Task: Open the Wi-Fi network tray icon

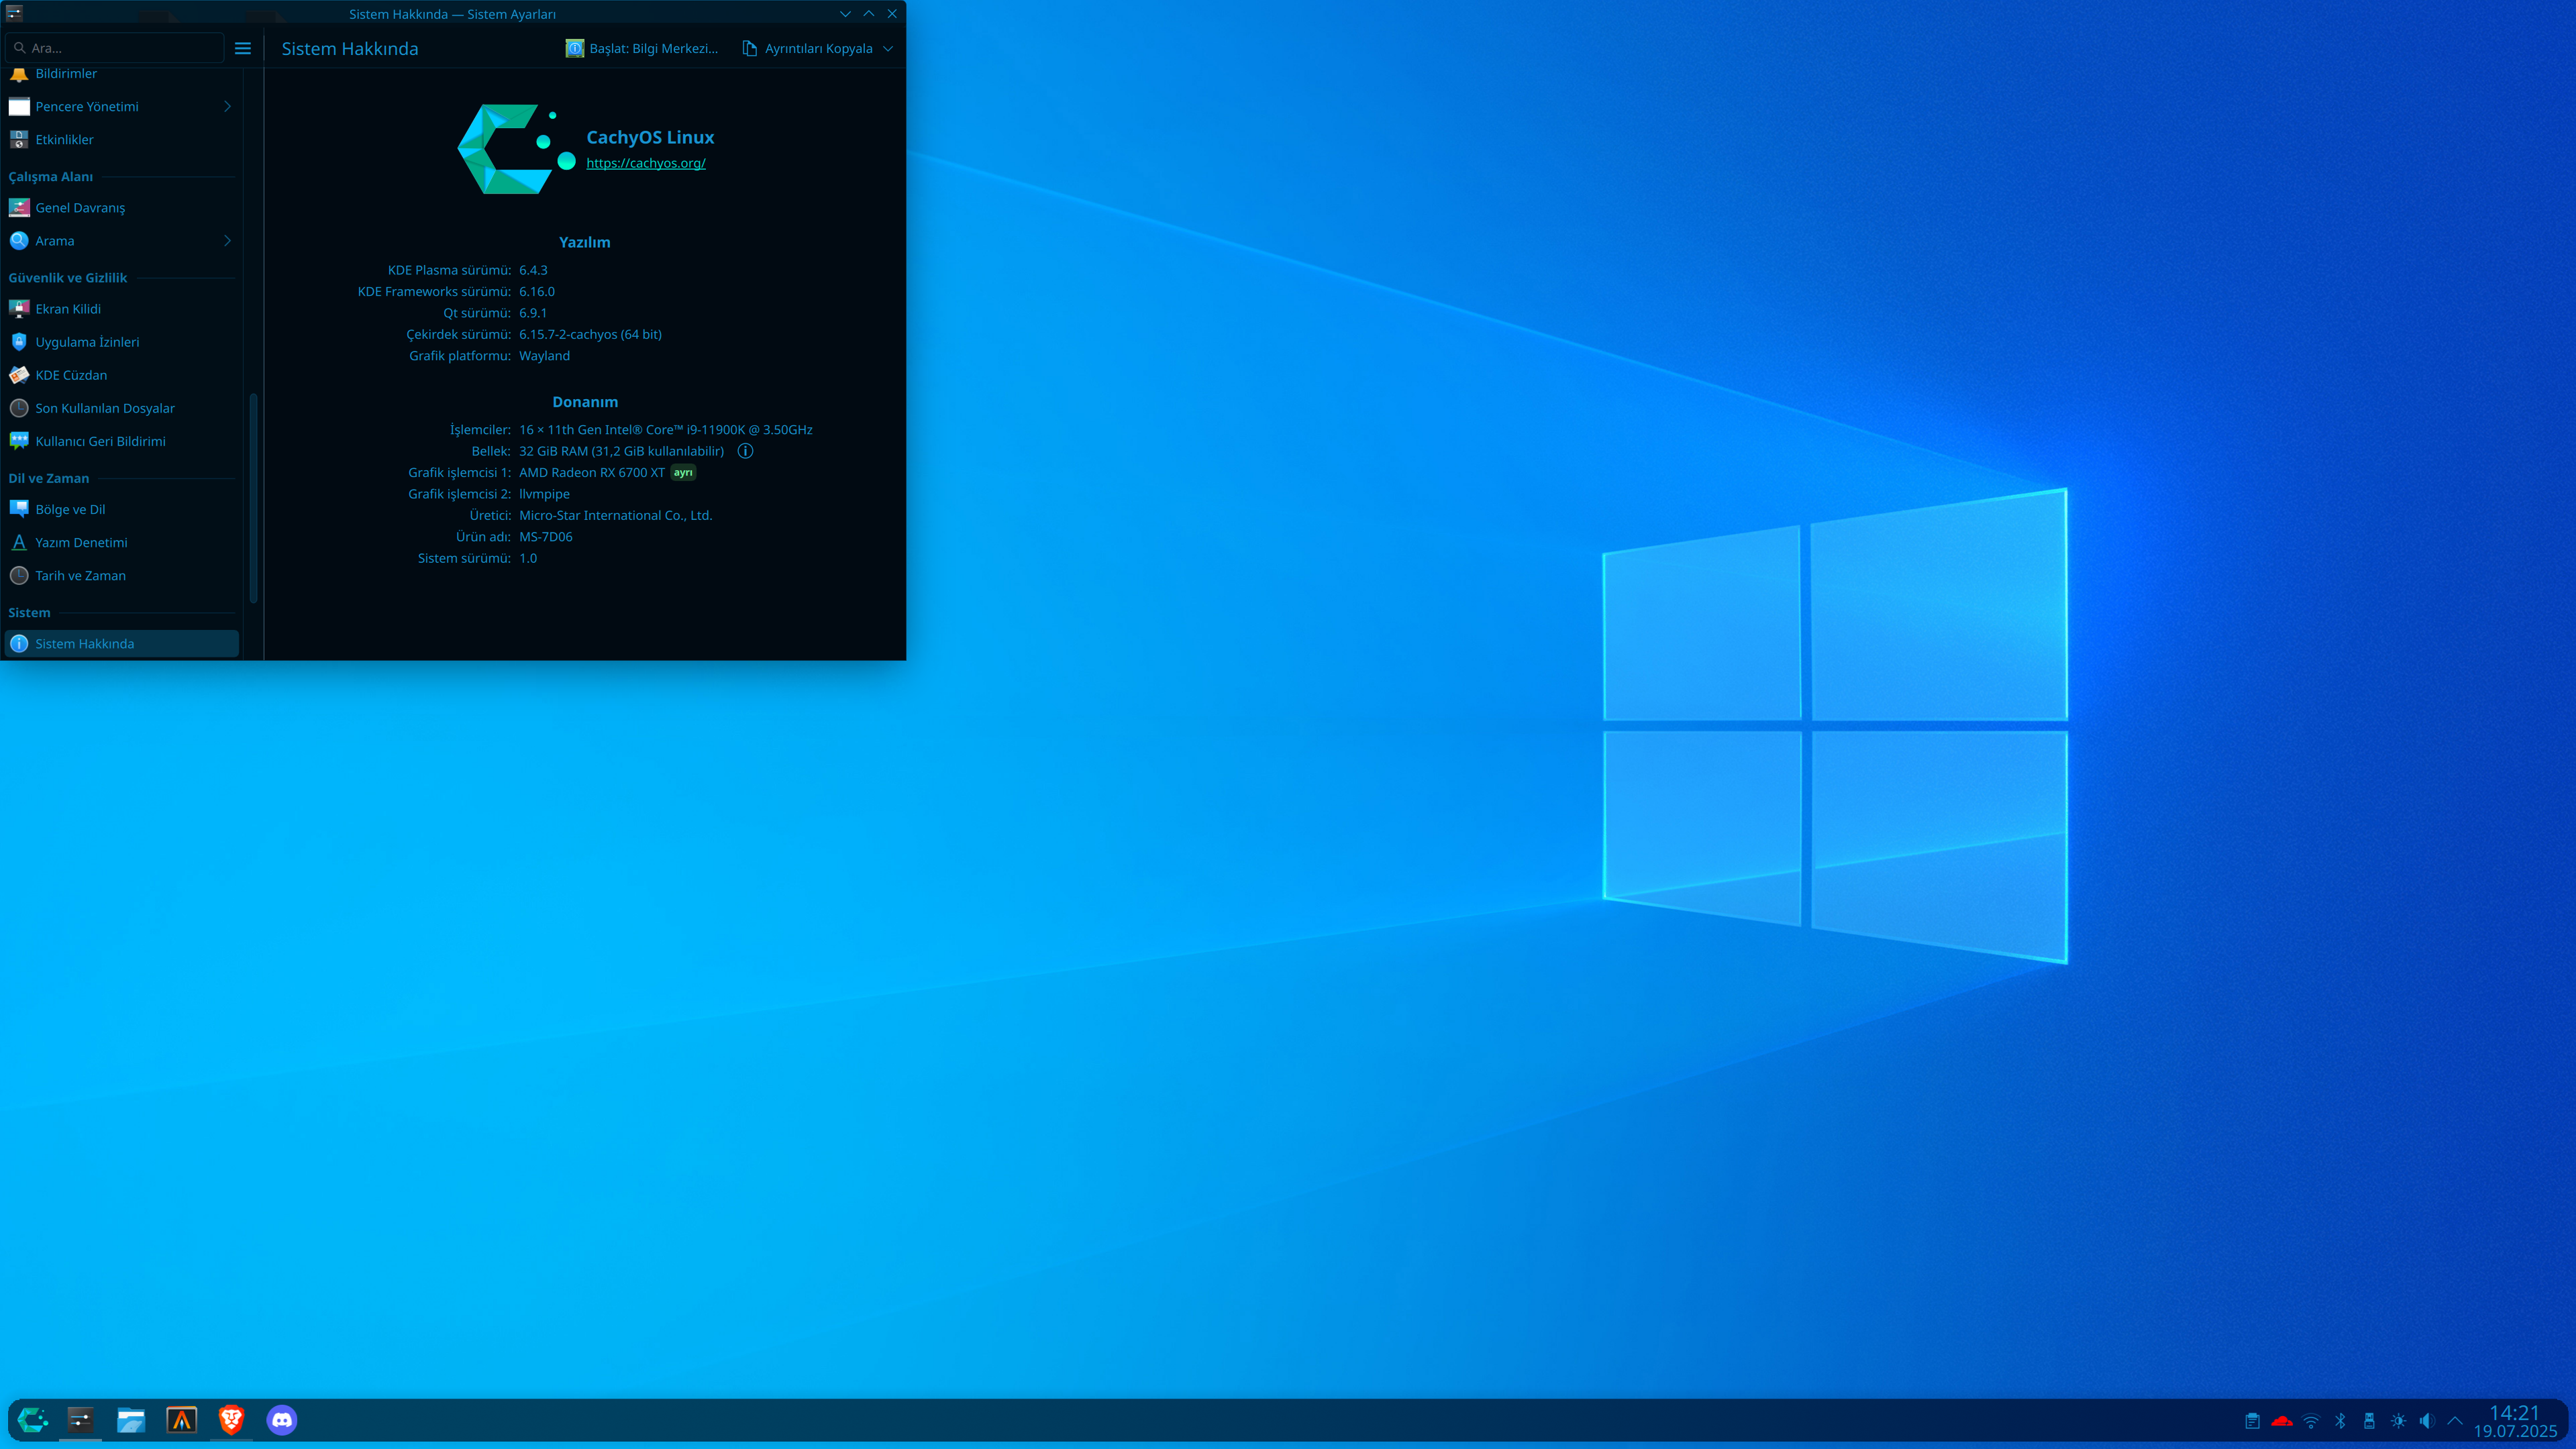Action: [x=2311, y=1421]
